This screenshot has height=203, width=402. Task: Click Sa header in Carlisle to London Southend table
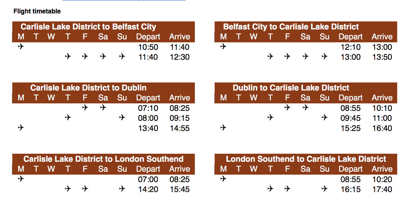pos(103,169)
